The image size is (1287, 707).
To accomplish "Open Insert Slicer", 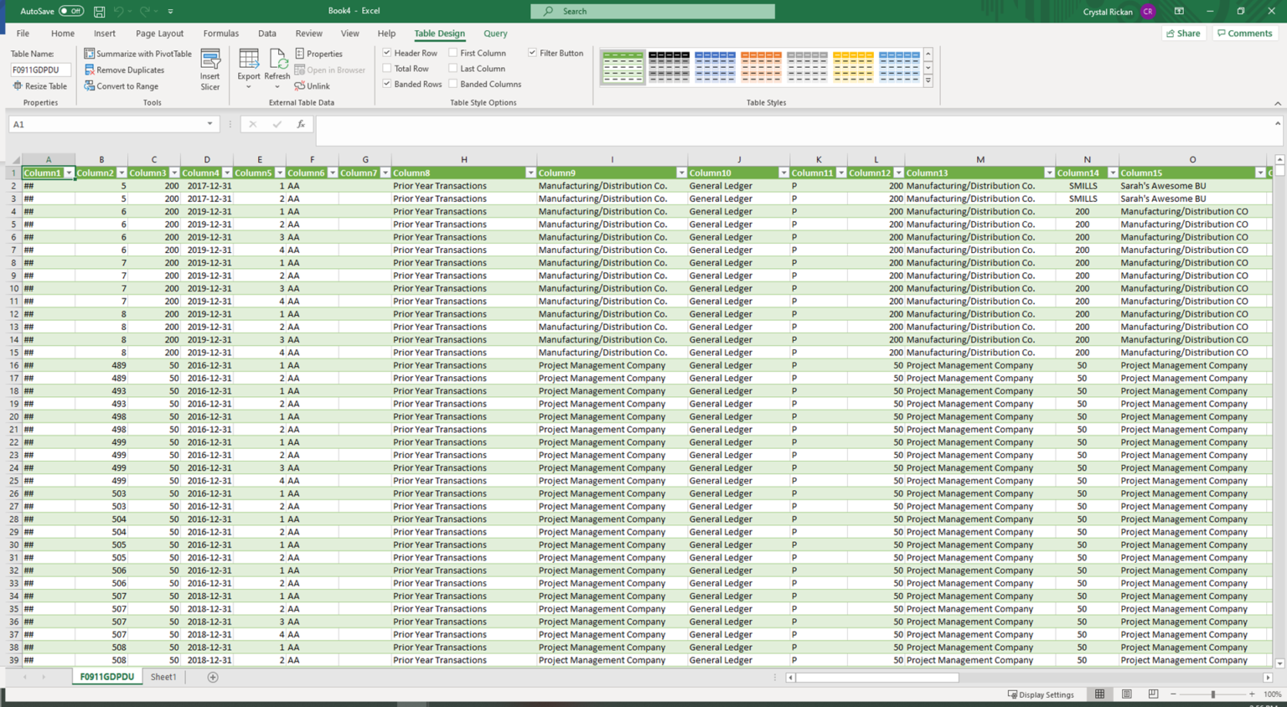I will click(209, 69).
